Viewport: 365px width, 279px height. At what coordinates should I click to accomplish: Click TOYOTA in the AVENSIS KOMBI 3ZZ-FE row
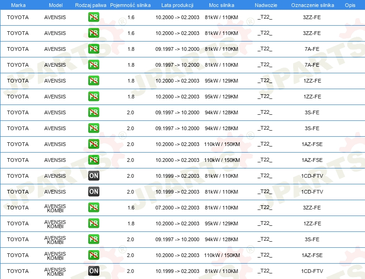(x=18, y=208)
